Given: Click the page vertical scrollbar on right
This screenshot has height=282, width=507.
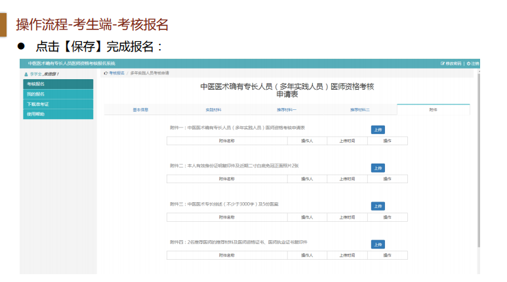Looking at the screenshot, I should (x=477, y=164).
